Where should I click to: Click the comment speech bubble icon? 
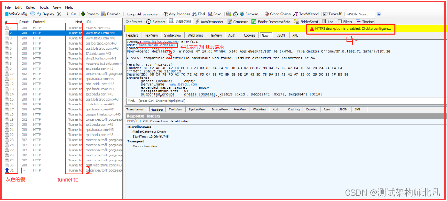coord(33,14)
